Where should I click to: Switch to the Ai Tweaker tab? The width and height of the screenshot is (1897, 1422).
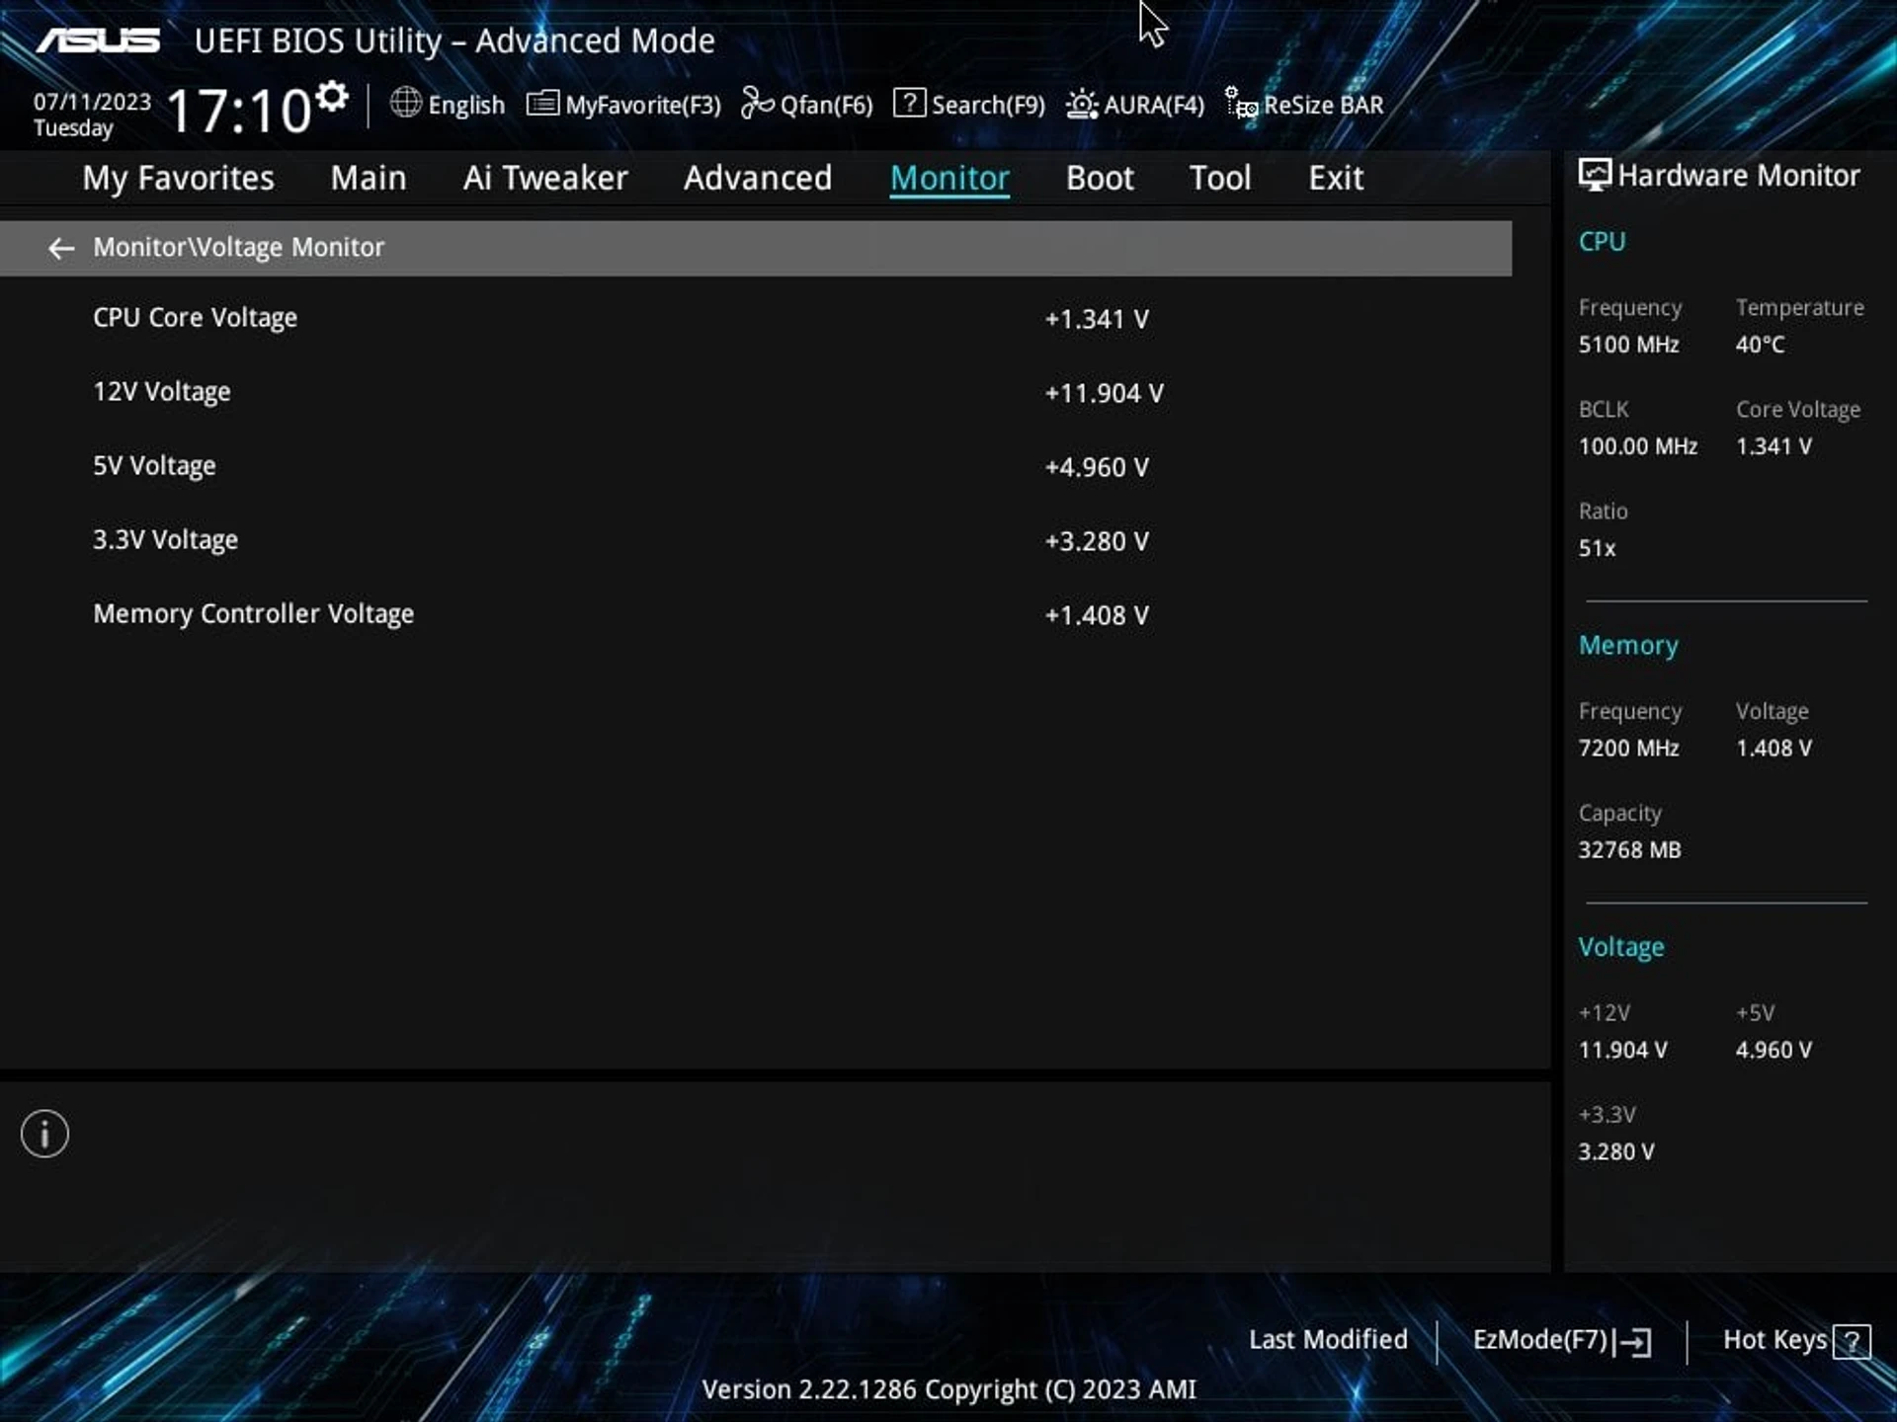pos(545,178)
